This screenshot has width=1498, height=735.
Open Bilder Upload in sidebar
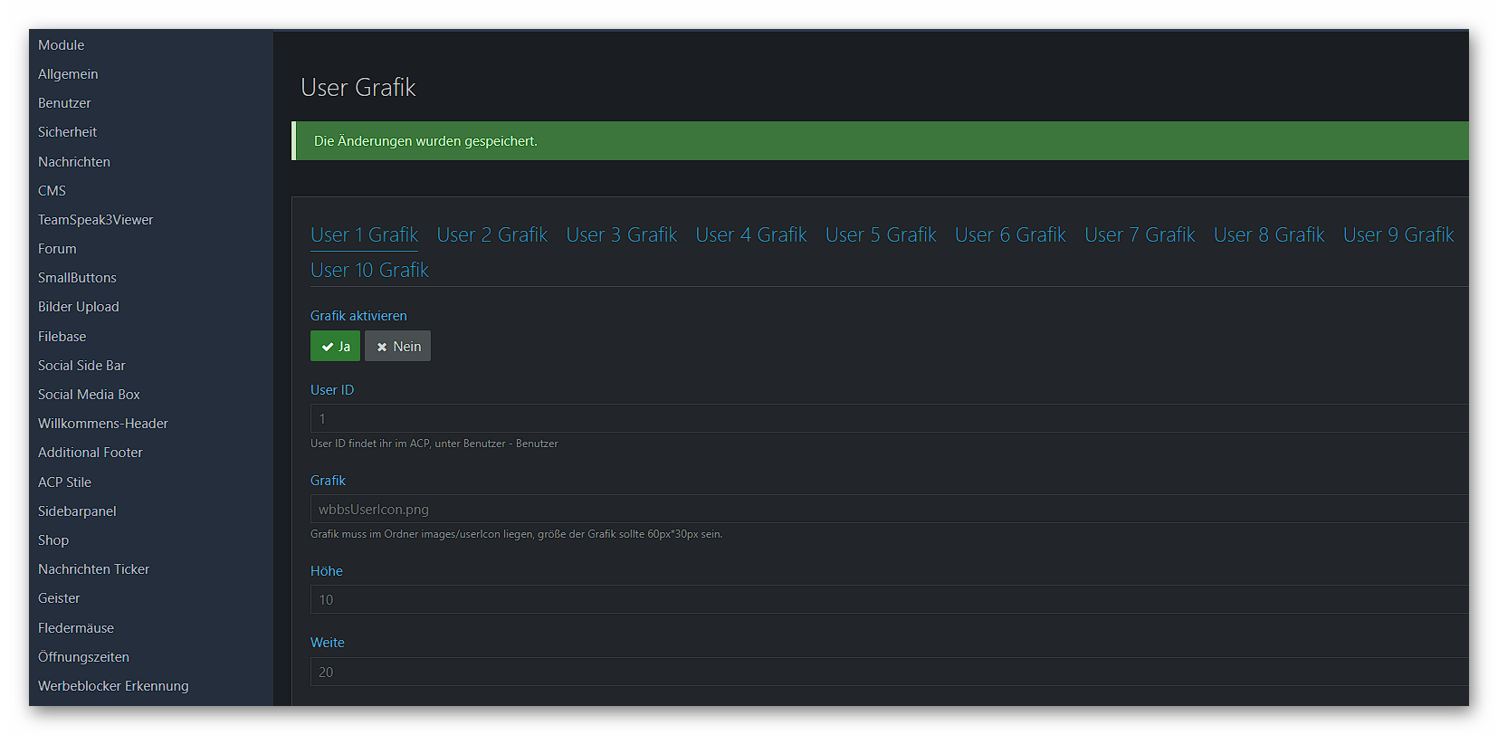click(x=78, y=307)
